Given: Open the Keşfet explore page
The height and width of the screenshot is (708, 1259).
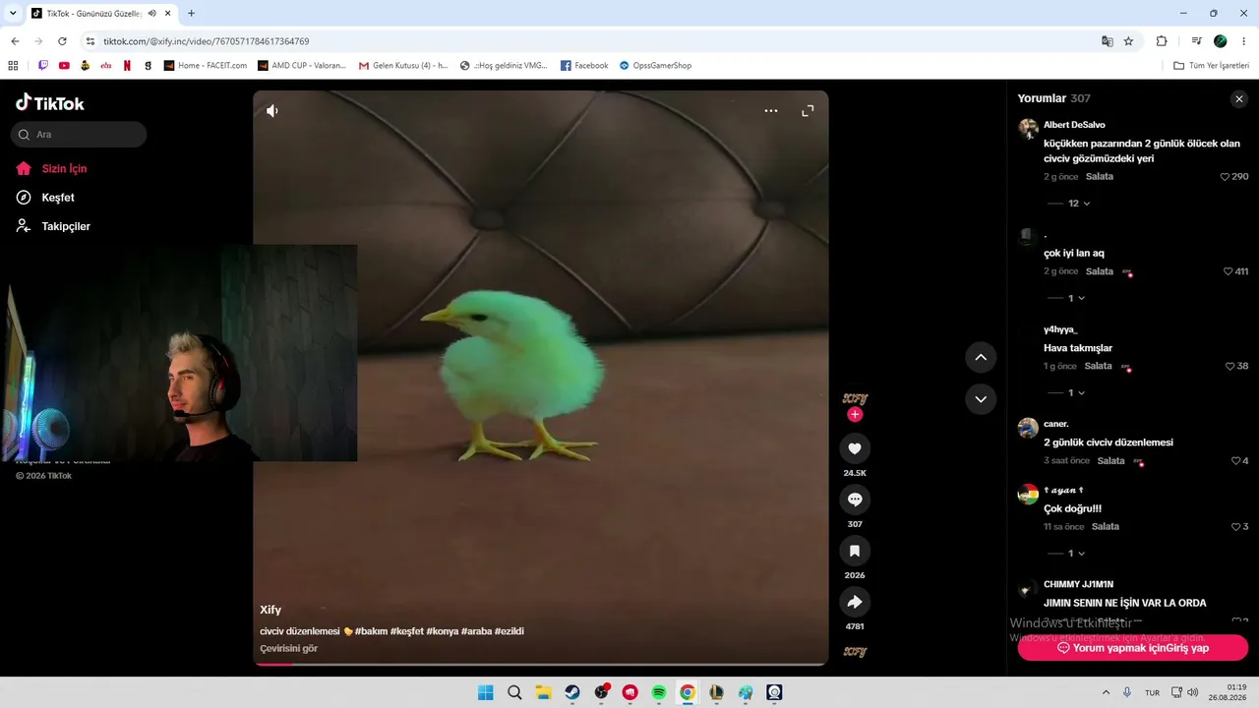Looking at the screenshot, I should tap(45, 198).
